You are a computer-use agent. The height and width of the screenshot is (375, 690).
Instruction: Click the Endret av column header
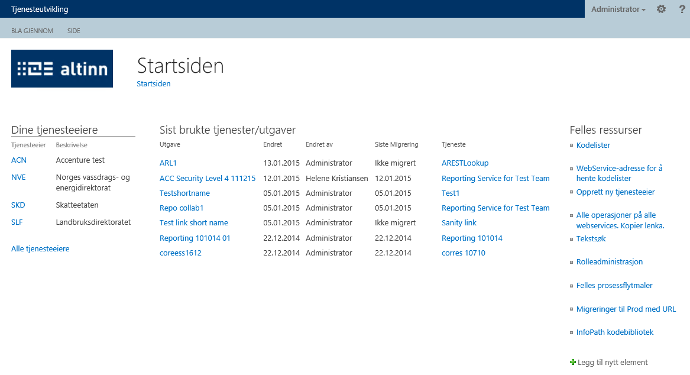tap(319, 144)
